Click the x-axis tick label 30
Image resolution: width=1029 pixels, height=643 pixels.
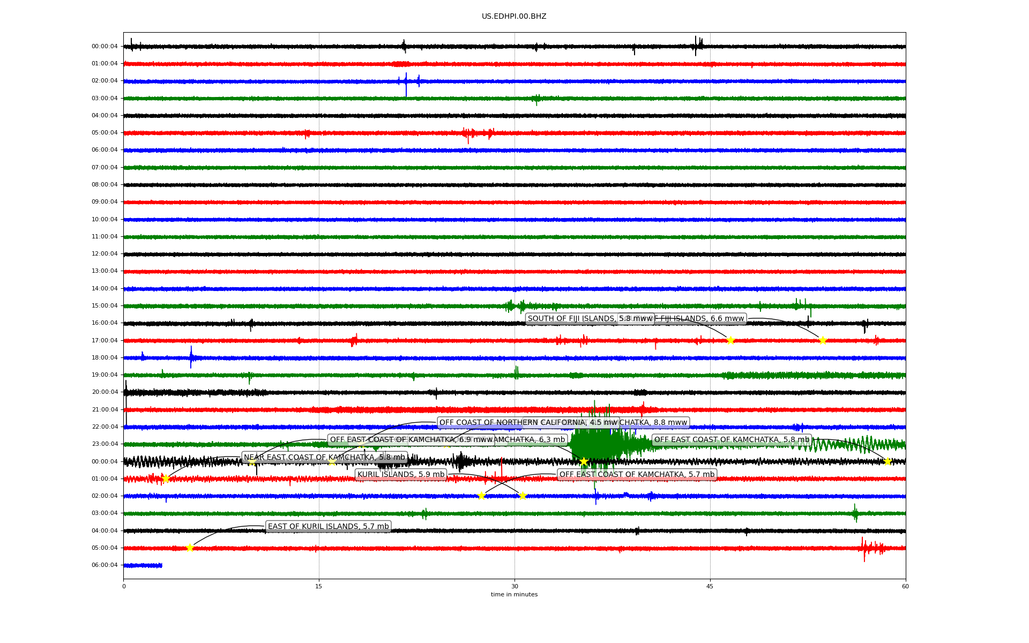pyautogui.click(x=514, y=586)
